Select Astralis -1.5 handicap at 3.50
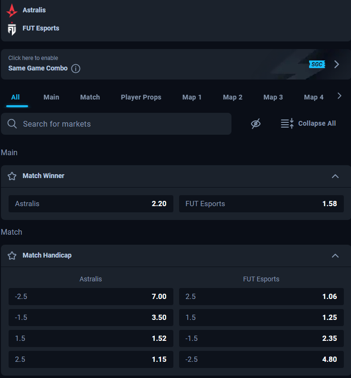This screenshot has width=351, height=378. tap(91, 318)
